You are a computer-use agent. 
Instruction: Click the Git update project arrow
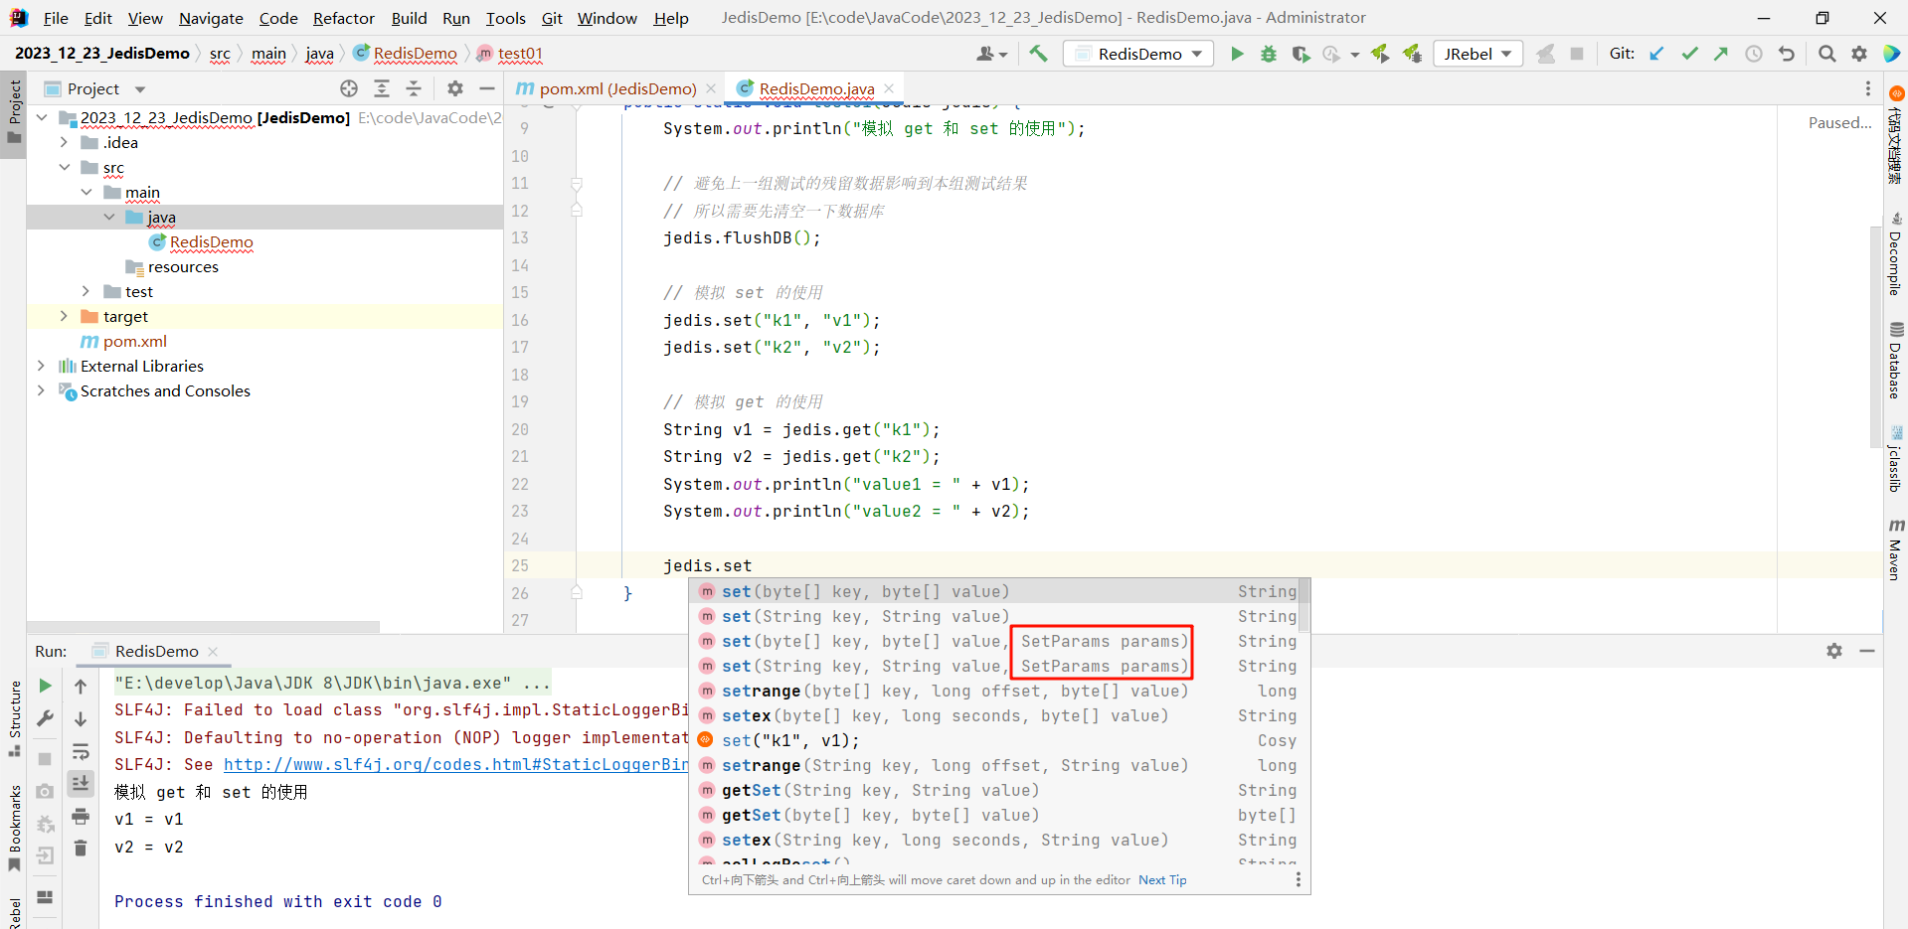coord(1657,54)
